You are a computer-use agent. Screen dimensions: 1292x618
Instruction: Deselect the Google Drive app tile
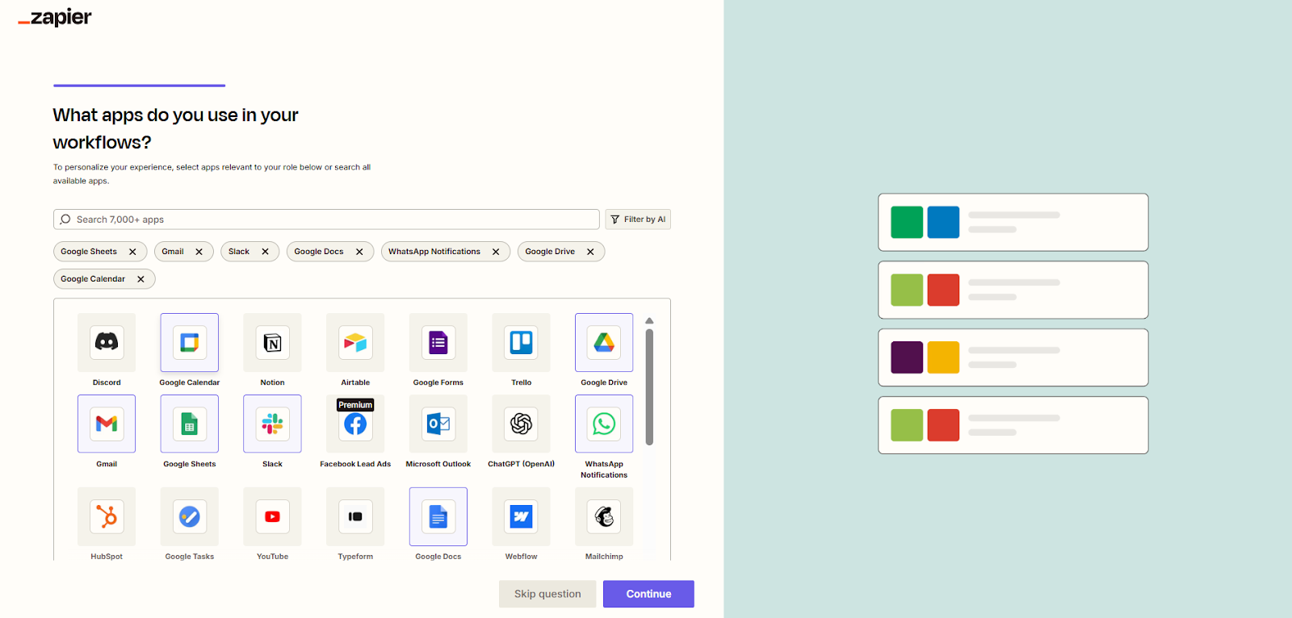coord(604,342)
